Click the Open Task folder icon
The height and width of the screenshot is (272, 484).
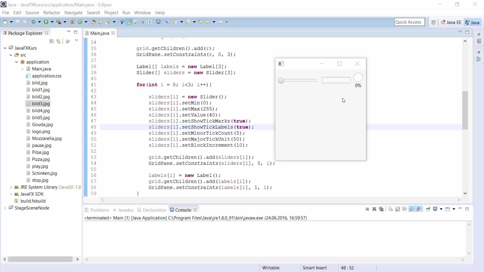coord(101,22)
